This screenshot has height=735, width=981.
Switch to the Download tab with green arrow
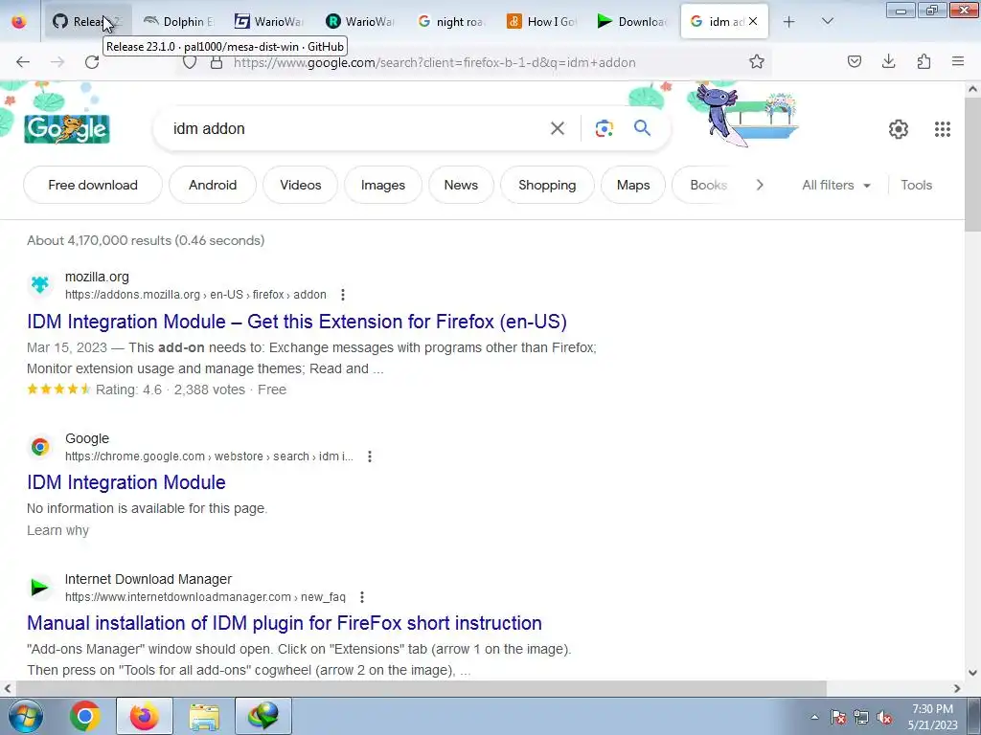coord(634,21)
